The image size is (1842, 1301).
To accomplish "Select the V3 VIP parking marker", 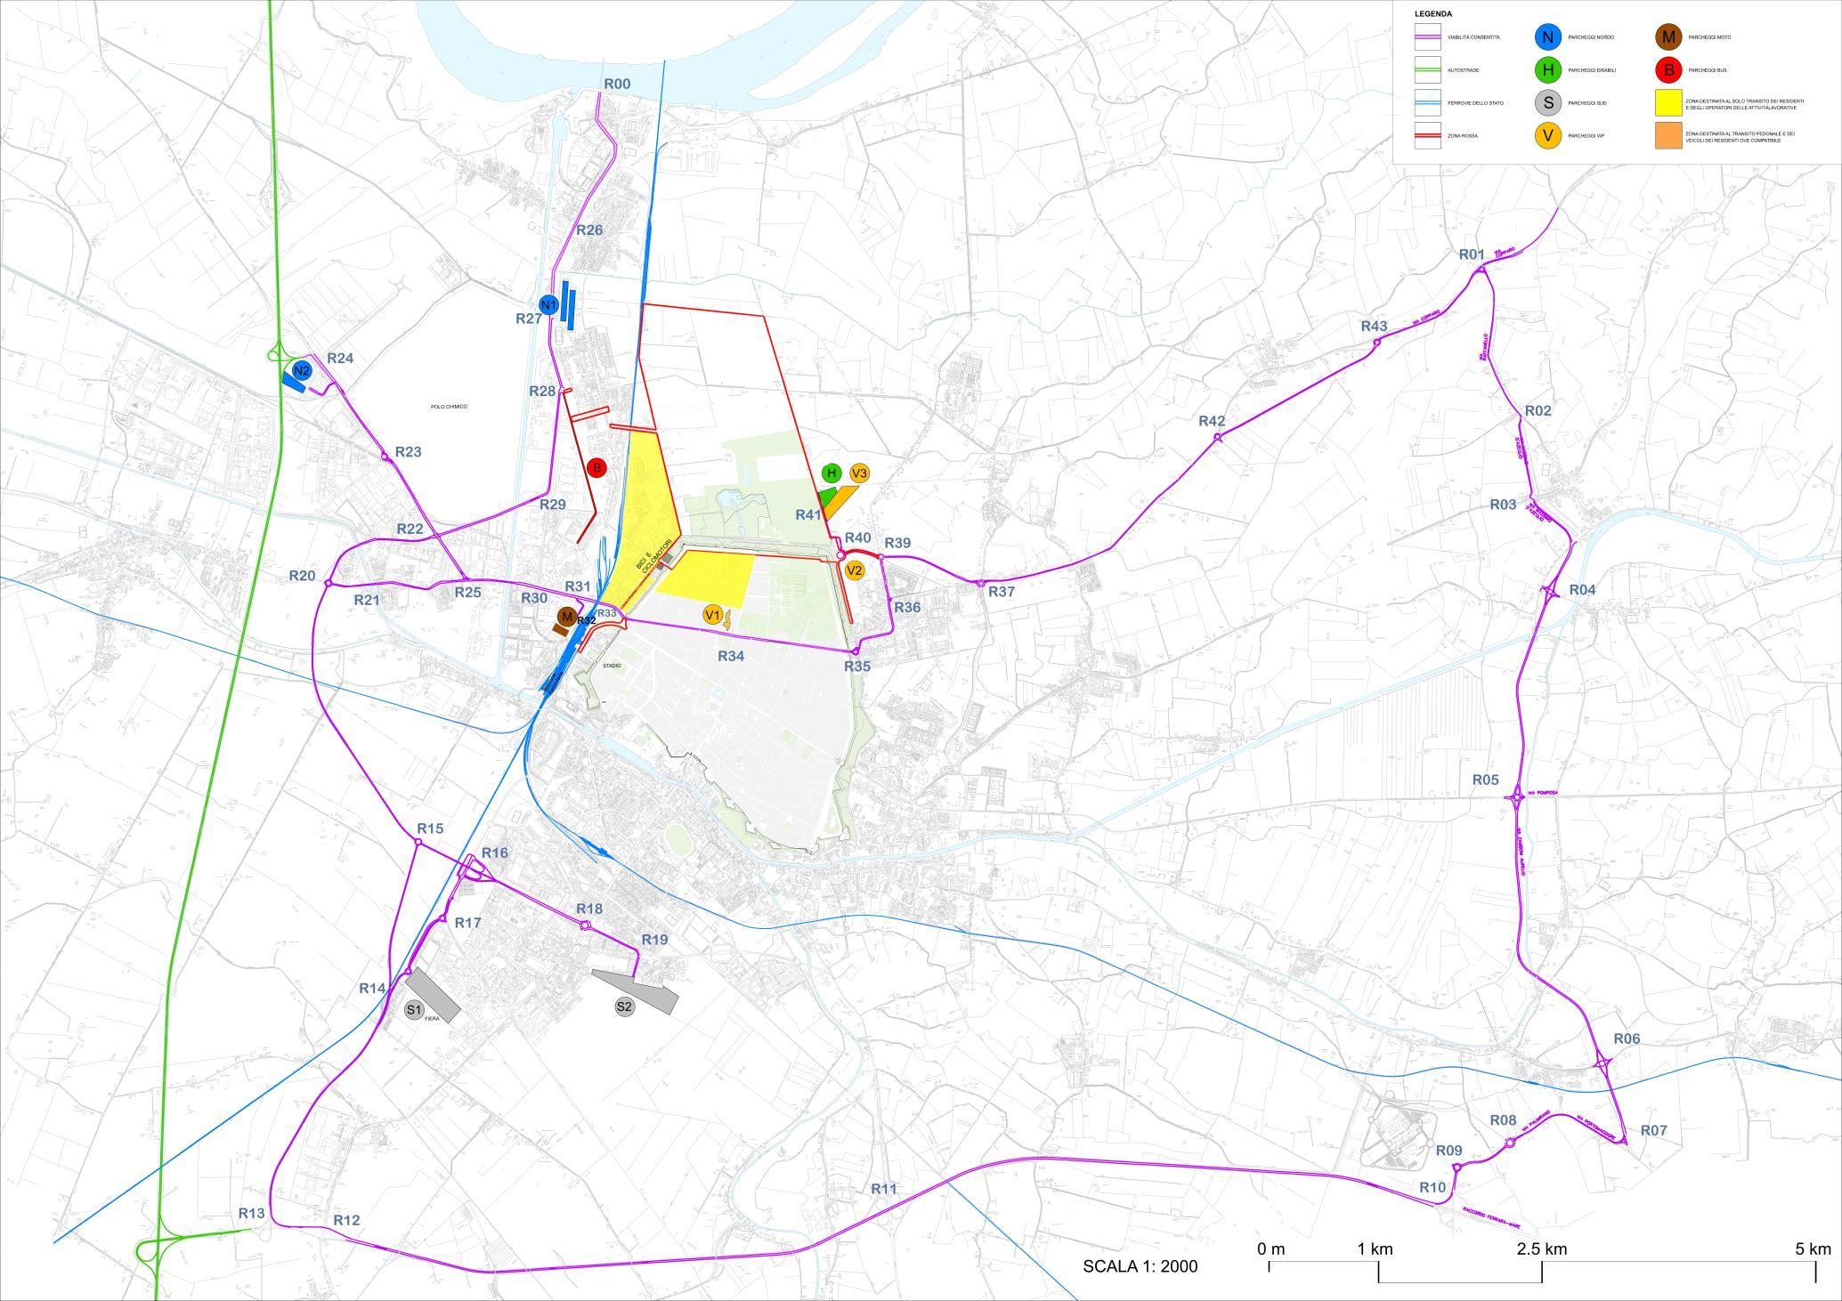I will (859, 473).
